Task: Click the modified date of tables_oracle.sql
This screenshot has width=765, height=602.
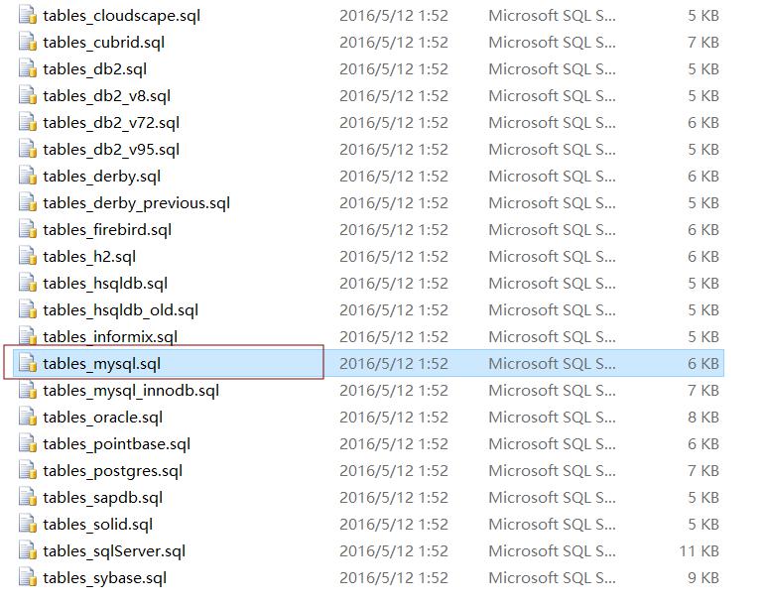Action: pyautogui.click(x=394, y=418)
